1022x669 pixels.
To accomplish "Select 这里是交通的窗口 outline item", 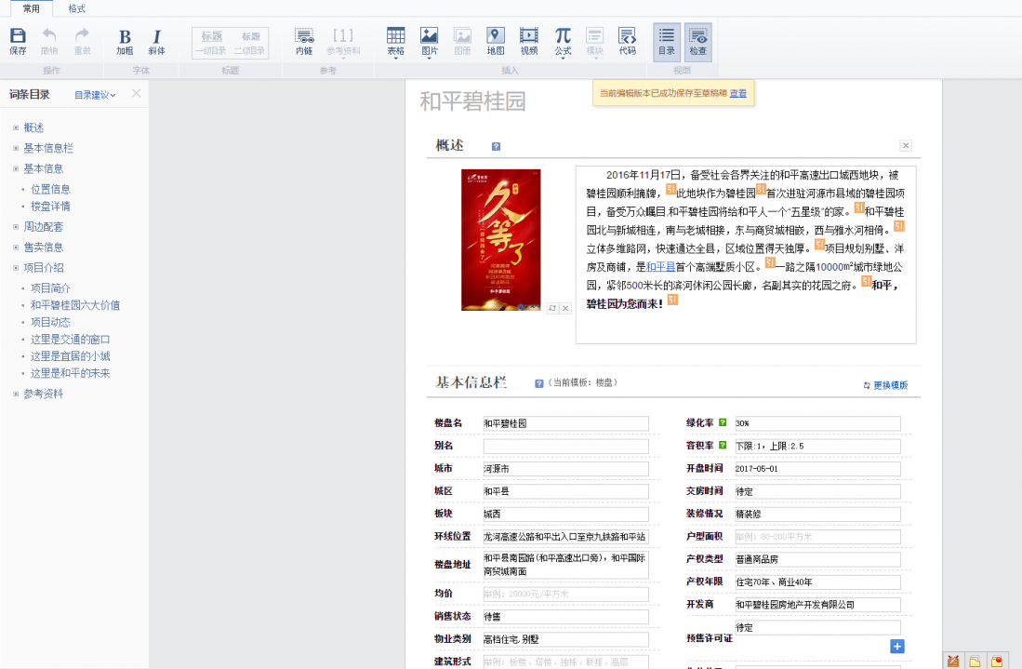I will (x=70, y=339).
